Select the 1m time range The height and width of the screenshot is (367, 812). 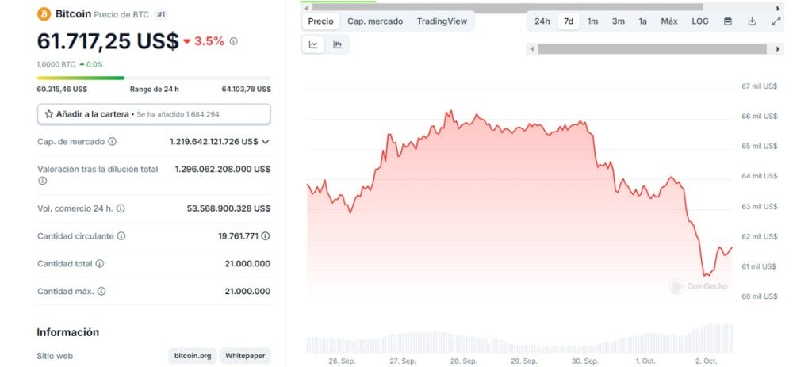[x=592, y=21]
